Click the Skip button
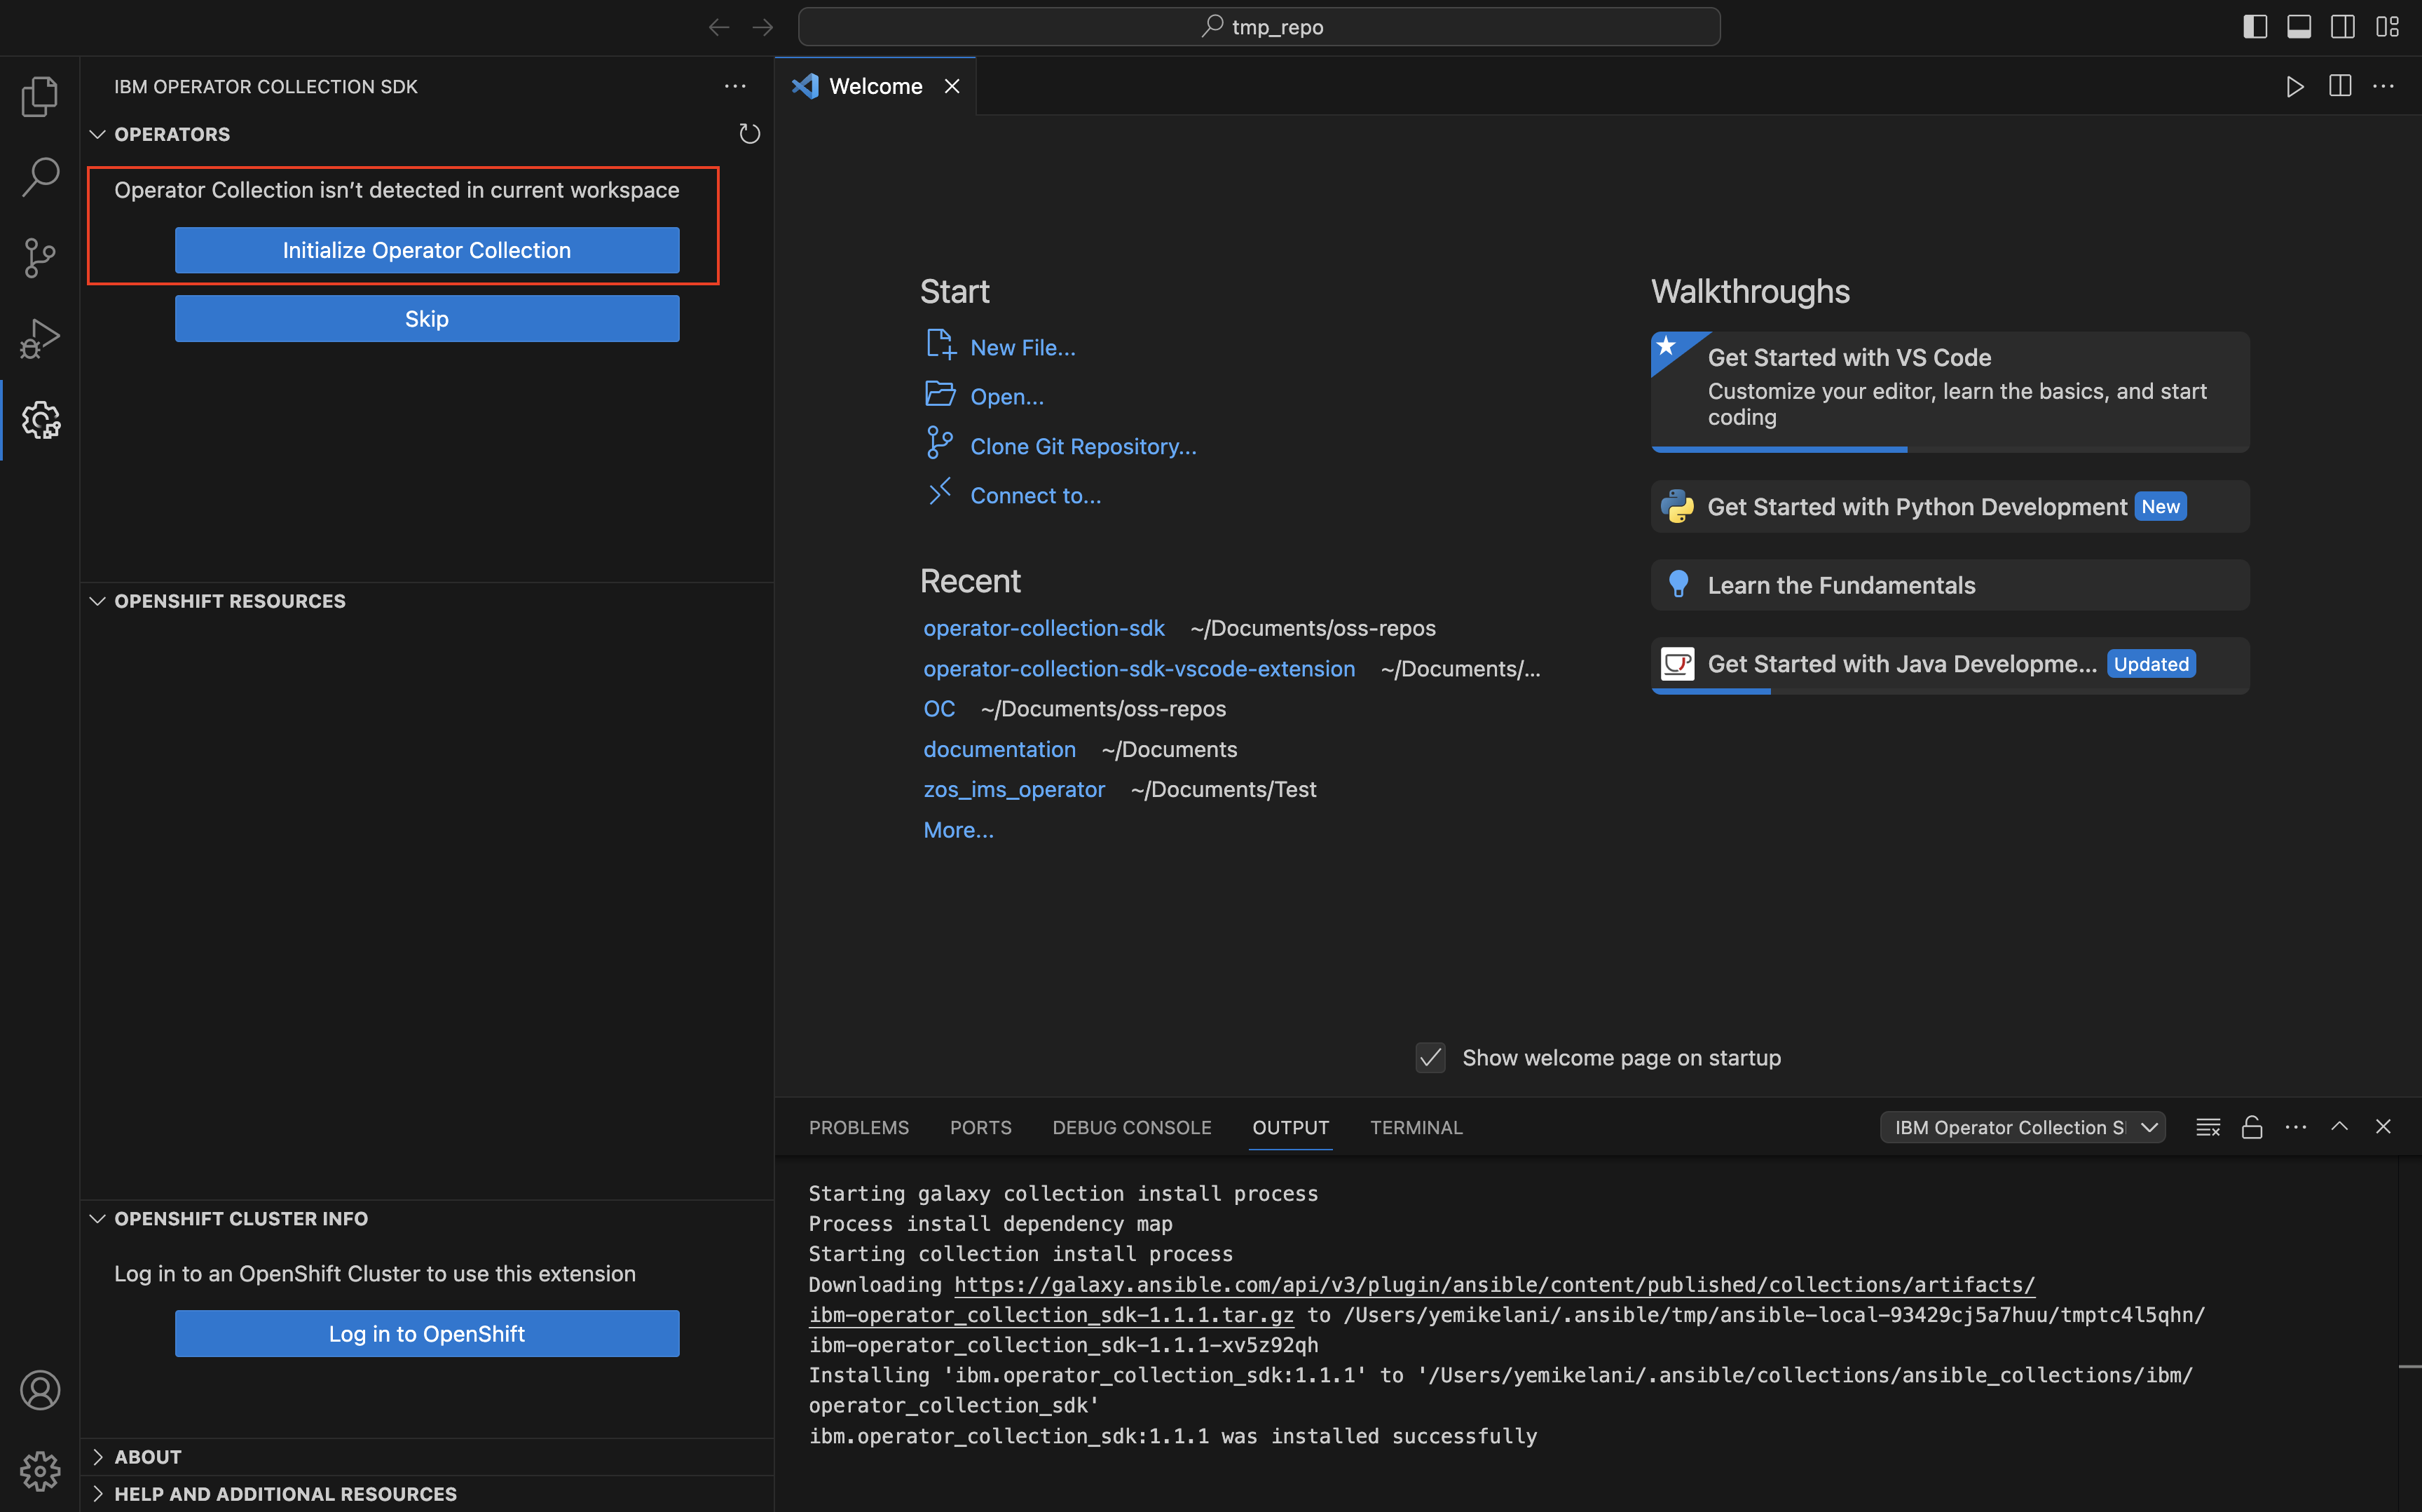The image size is (2422, 1512). point(427,319)
